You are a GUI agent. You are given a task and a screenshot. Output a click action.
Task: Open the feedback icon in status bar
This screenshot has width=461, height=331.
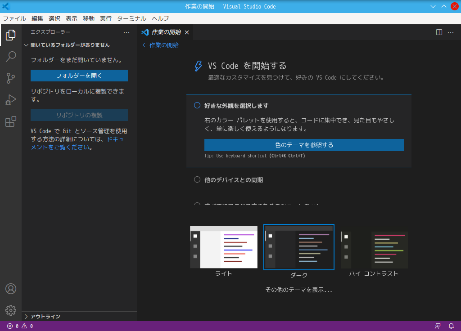tap(438, 326)
